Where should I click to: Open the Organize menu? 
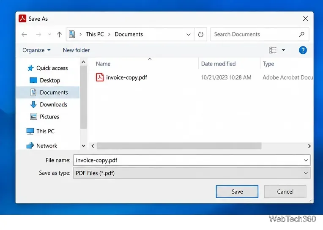tap(36, 50)
